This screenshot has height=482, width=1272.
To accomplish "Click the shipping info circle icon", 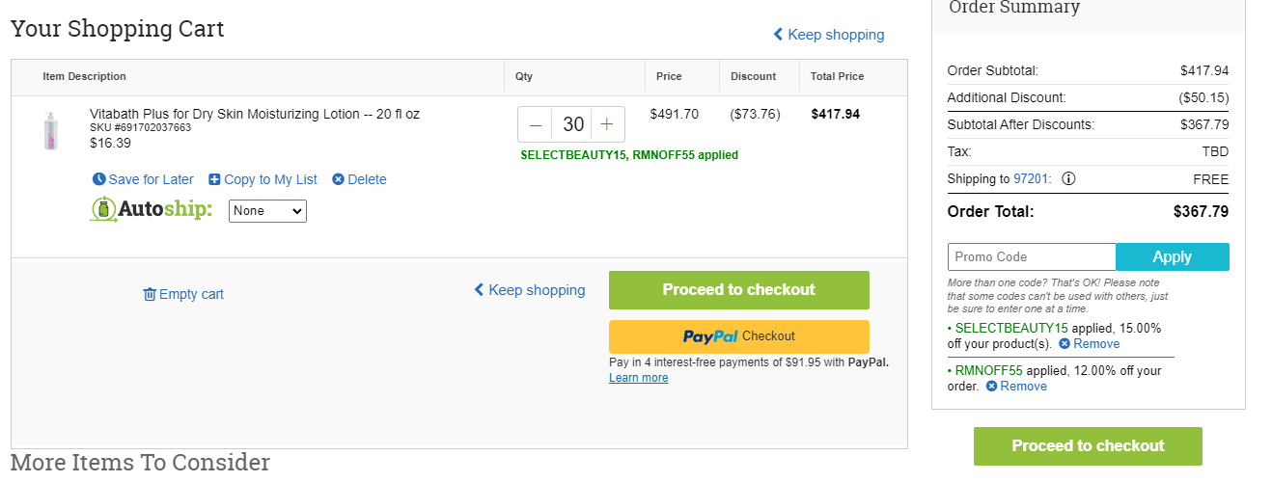I will [x=1069, y=179].
